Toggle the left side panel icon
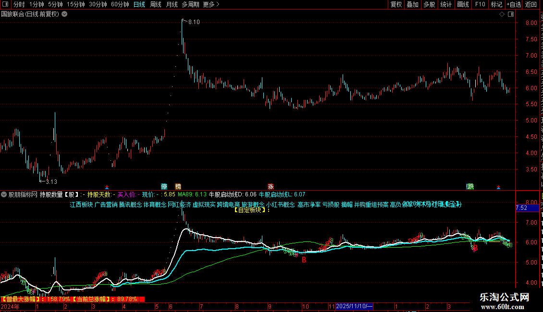543x312 pixels. (5, 4)
